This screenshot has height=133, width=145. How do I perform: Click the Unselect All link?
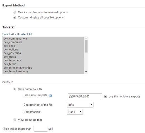click(25, 34)
